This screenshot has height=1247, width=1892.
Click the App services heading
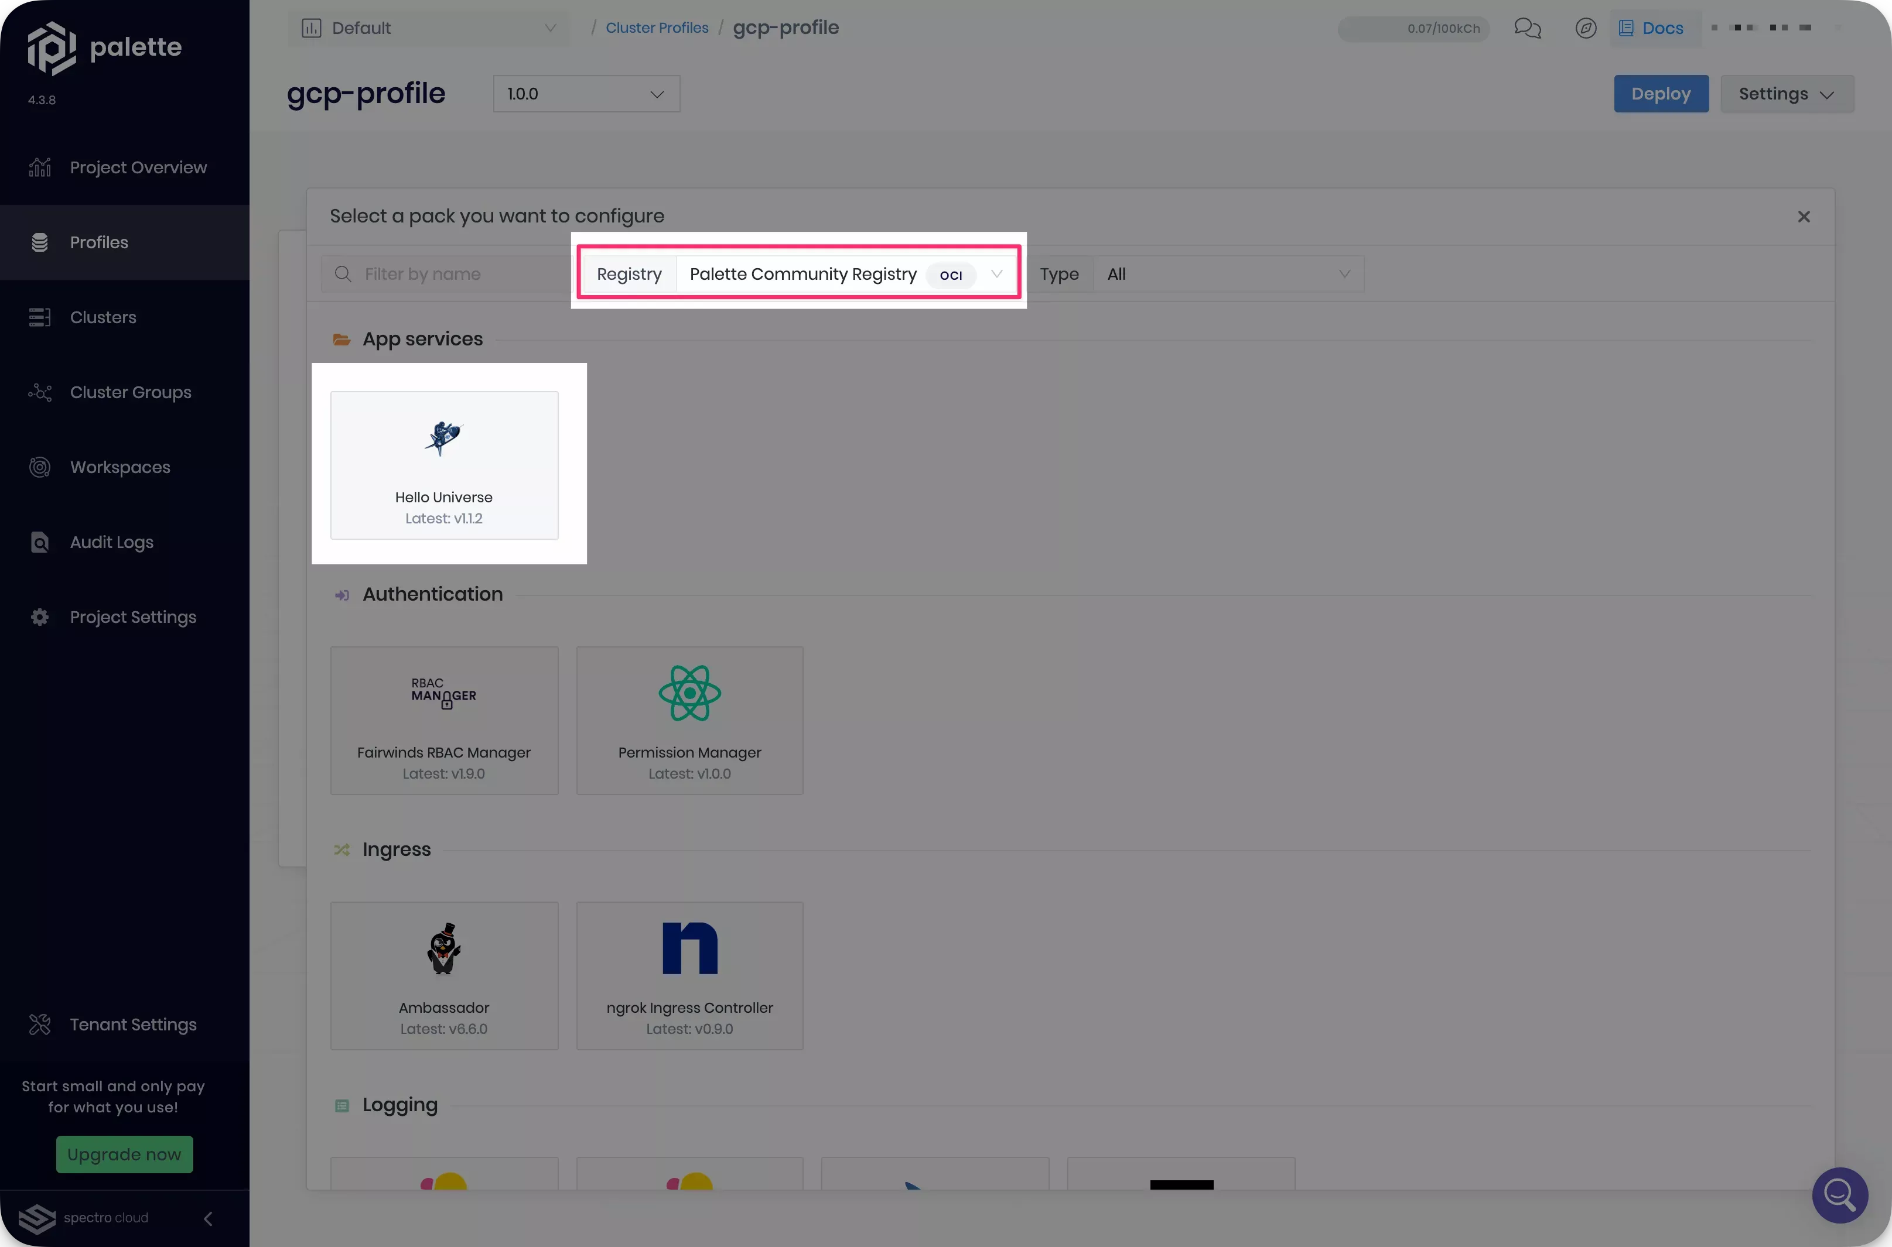(422, 339)
